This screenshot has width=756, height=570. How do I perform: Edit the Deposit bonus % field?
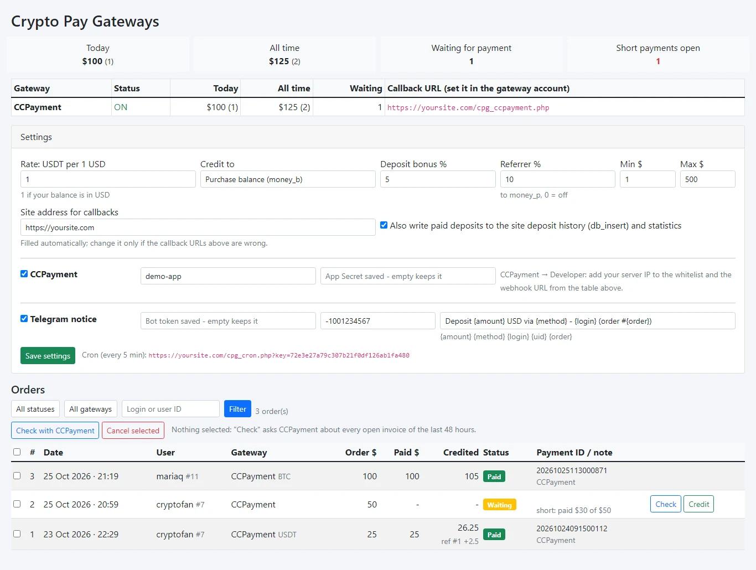[438, 179]
